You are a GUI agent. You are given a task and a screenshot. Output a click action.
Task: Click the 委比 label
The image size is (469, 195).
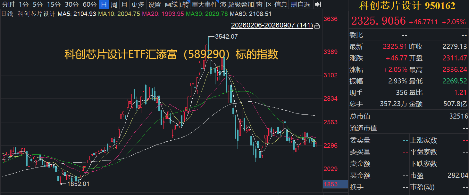click(356, 35)
